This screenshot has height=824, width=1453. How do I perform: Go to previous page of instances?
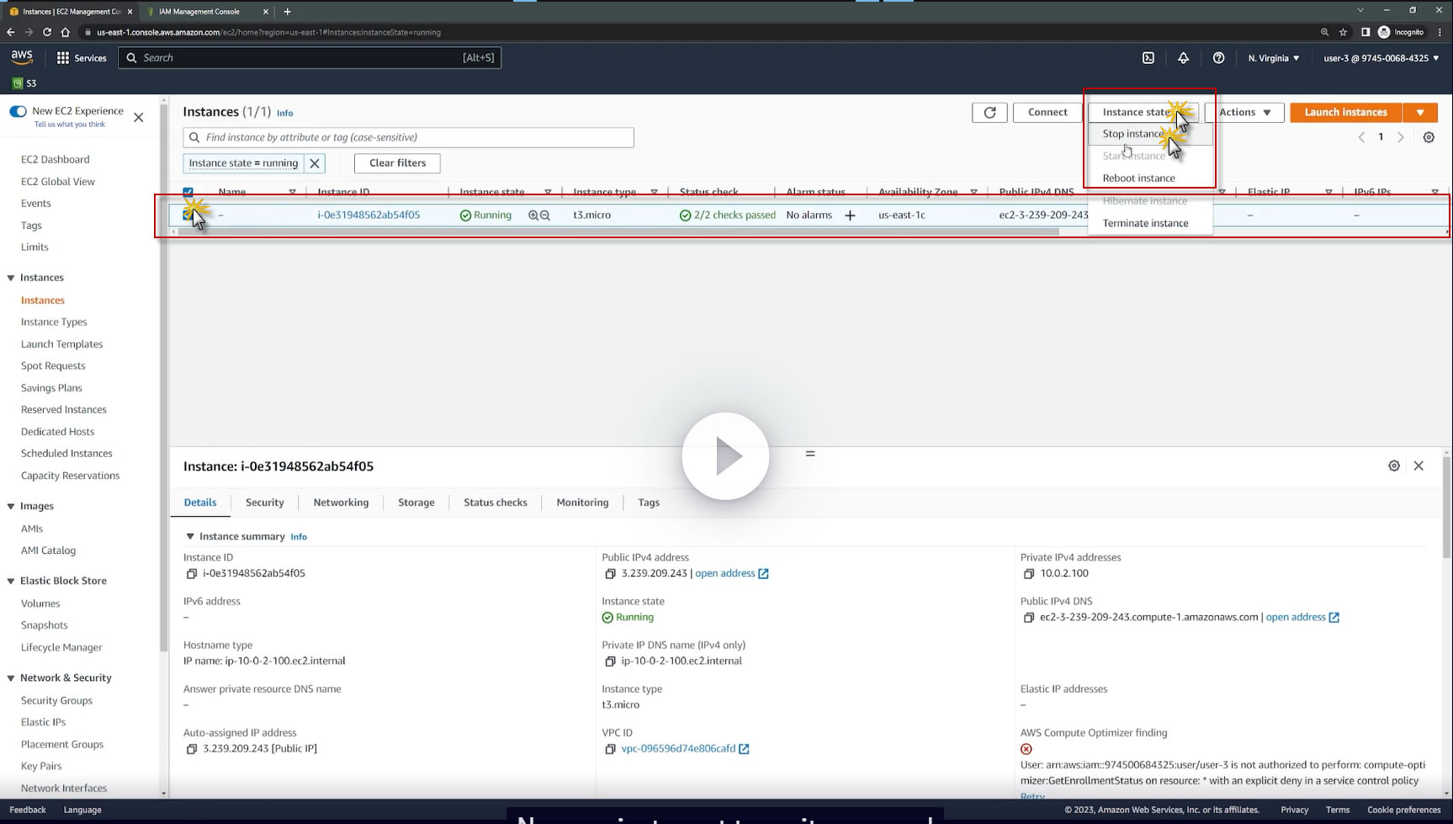click(1361, 137)
